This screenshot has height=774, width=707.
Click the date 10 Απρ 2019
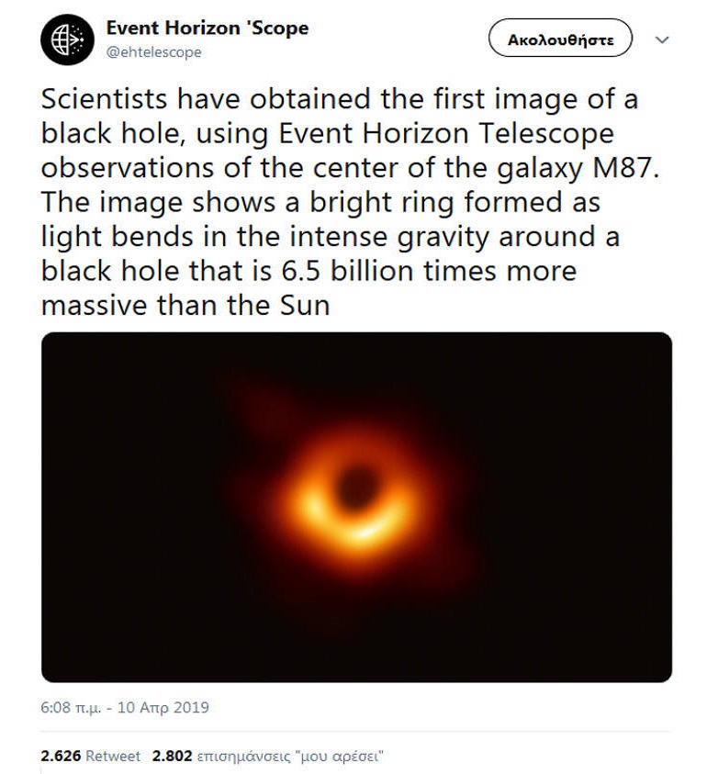click(x=163, y=707)
